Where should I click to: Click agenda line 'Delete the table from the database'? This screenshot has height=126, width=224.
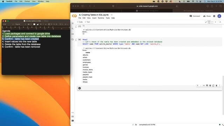coord(22,44)
